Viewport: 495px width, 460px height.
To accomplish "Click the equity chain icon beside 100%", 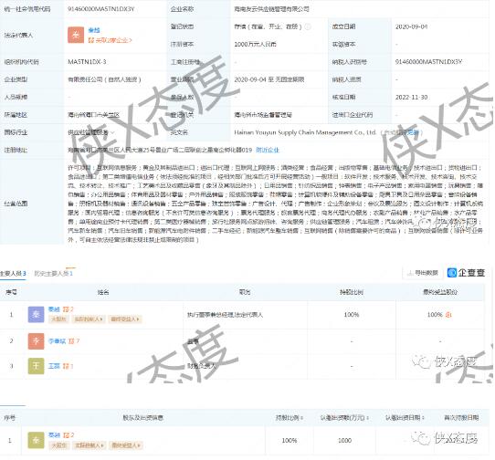I will point(448,315).
